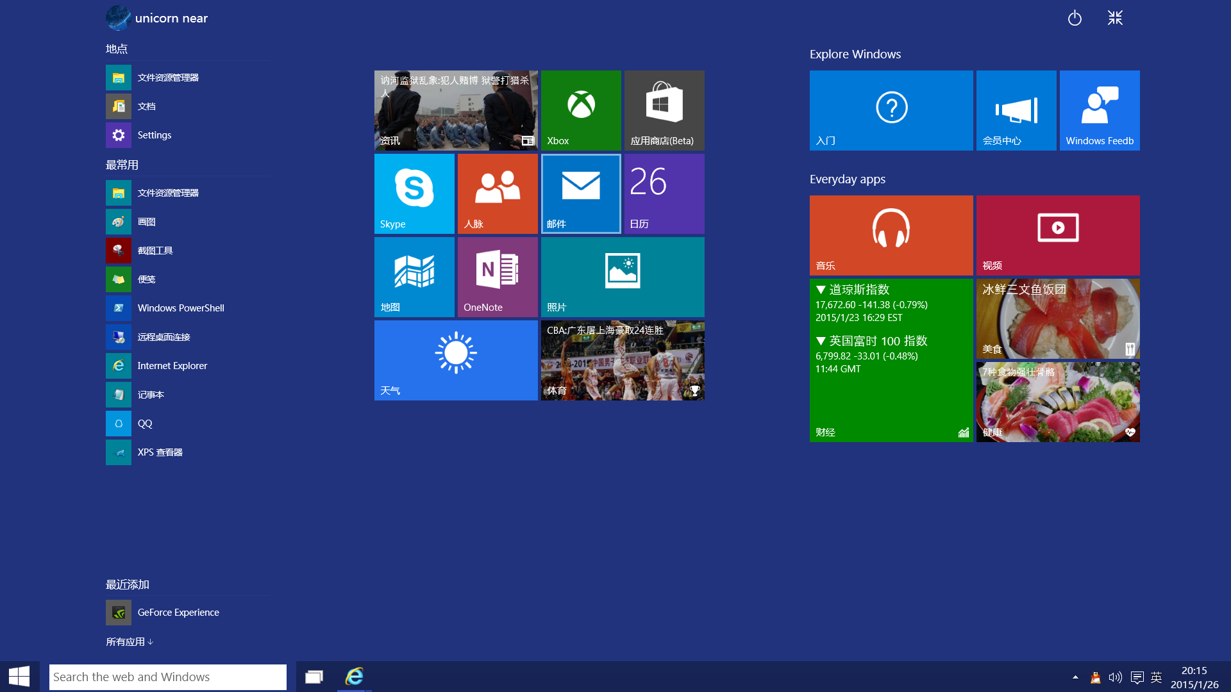Open Settings from the places list
1231x692 pixels.
pyautogui.click(x=154, y=135)
